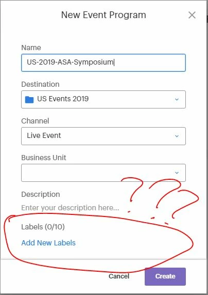Select the Live Event channel value

pos(44,135)
